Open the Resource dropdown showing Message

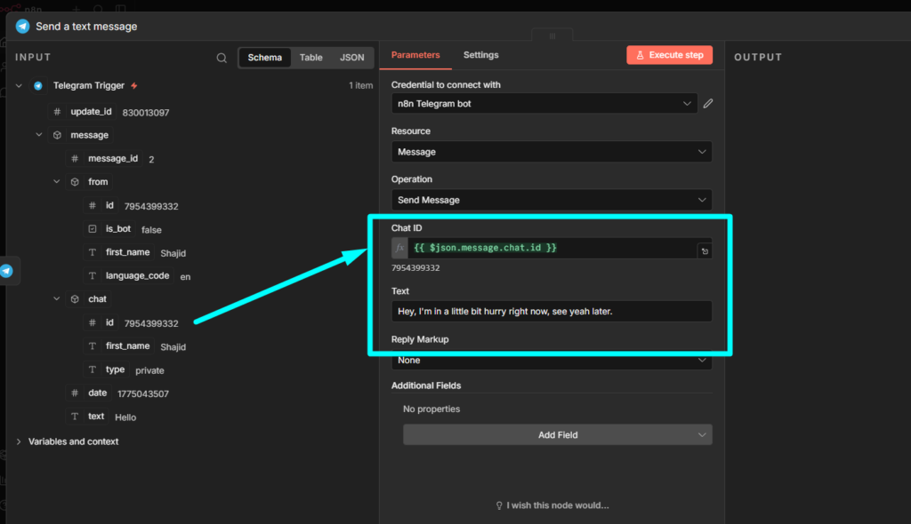tap(552, 151)
